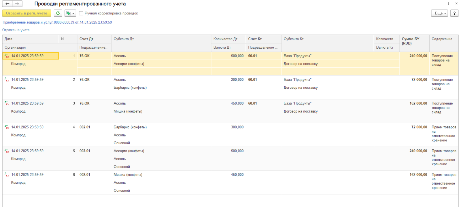Screen dimensions: 461x207
Task: Click the green refresh icon
Action: (x=58, y=13)
